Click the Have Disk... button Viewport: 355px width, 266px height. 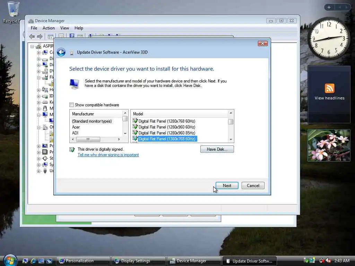click(217, 149)
